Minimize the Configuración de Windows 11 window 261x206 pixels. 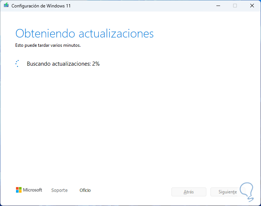pos(218,6)
